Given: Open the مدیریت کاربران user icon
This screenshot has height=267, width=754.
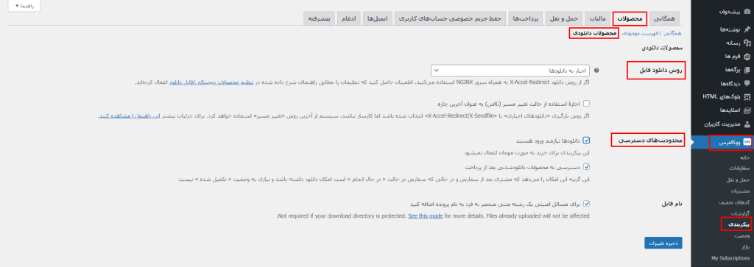Looking at the screenshot, I should pyautogui.click(x=747, y=124).
